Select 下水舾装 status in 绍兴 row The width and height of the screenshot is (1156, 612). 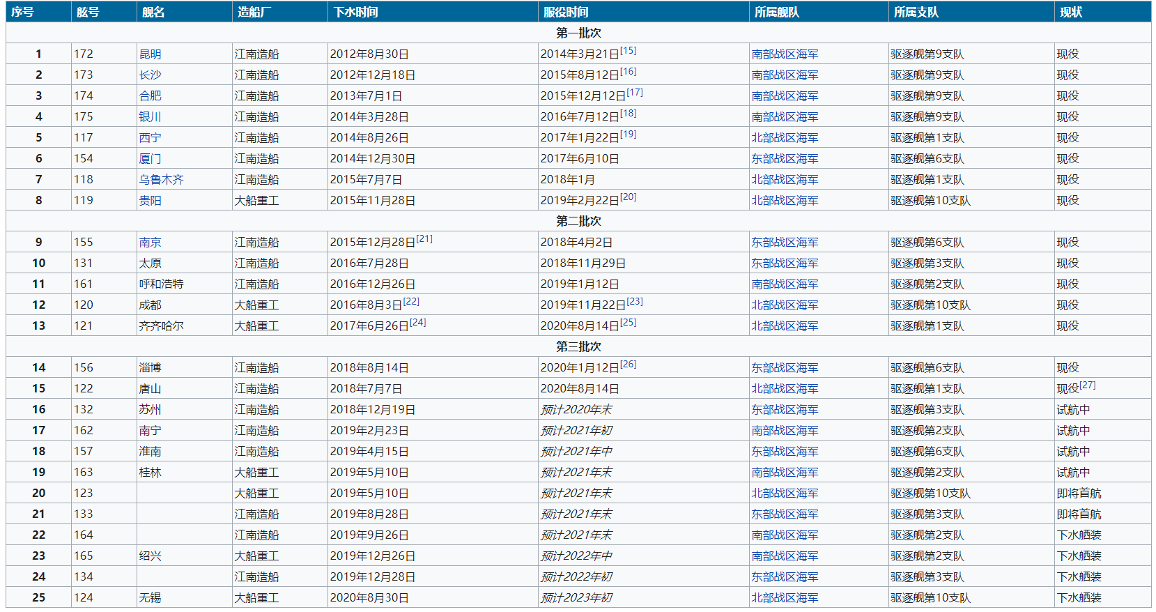1079,556
